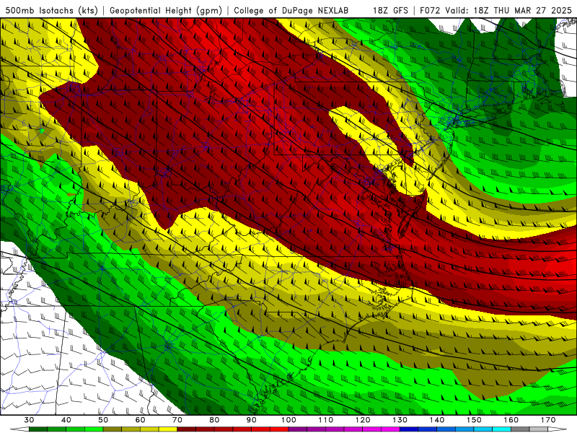577x433 pixels.
Task: Click the '500mb Isotachs (kts)' title text
Action: (x=51, y=11)
